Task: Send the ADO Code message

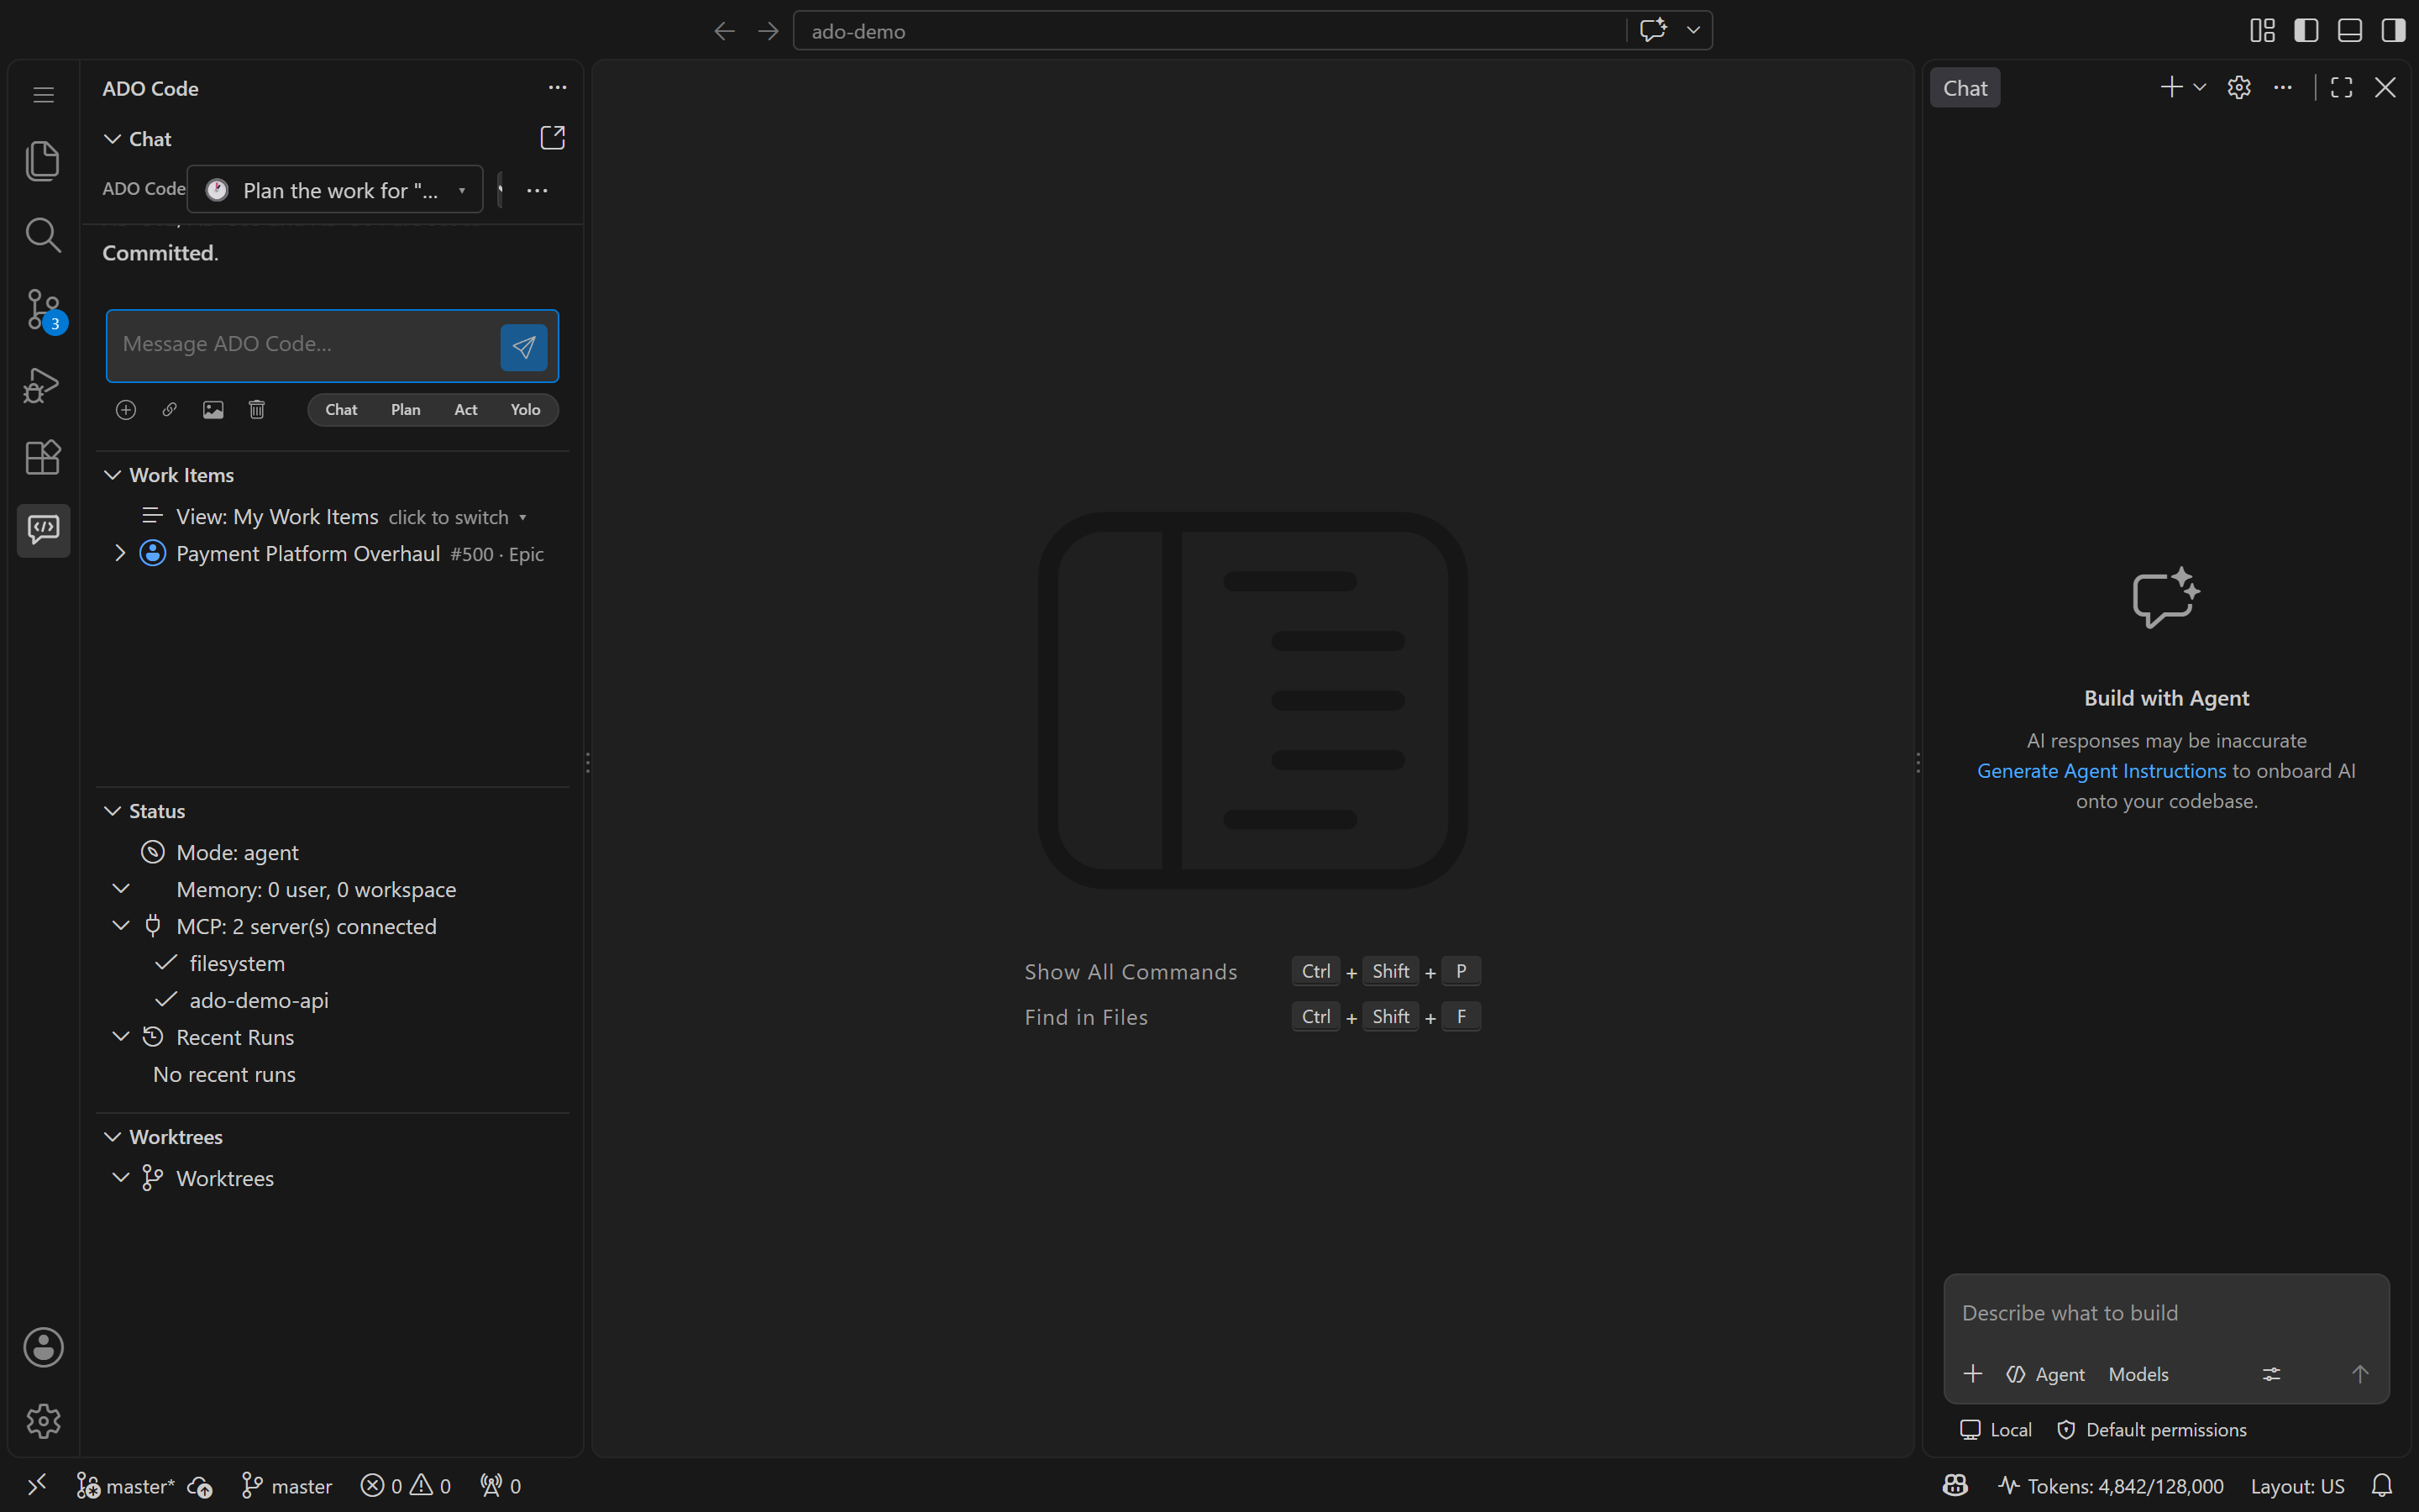Action: (x=524, y=347)
